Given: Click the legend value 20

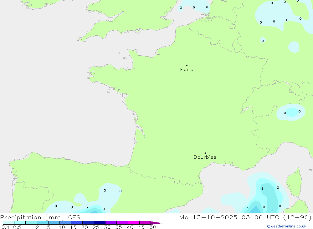Looking at the screenshot, I should [85, 227].
